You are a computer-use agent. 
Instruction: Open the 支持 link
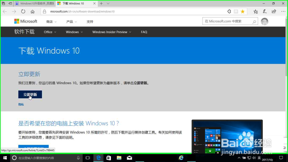(x=90, y=22)
